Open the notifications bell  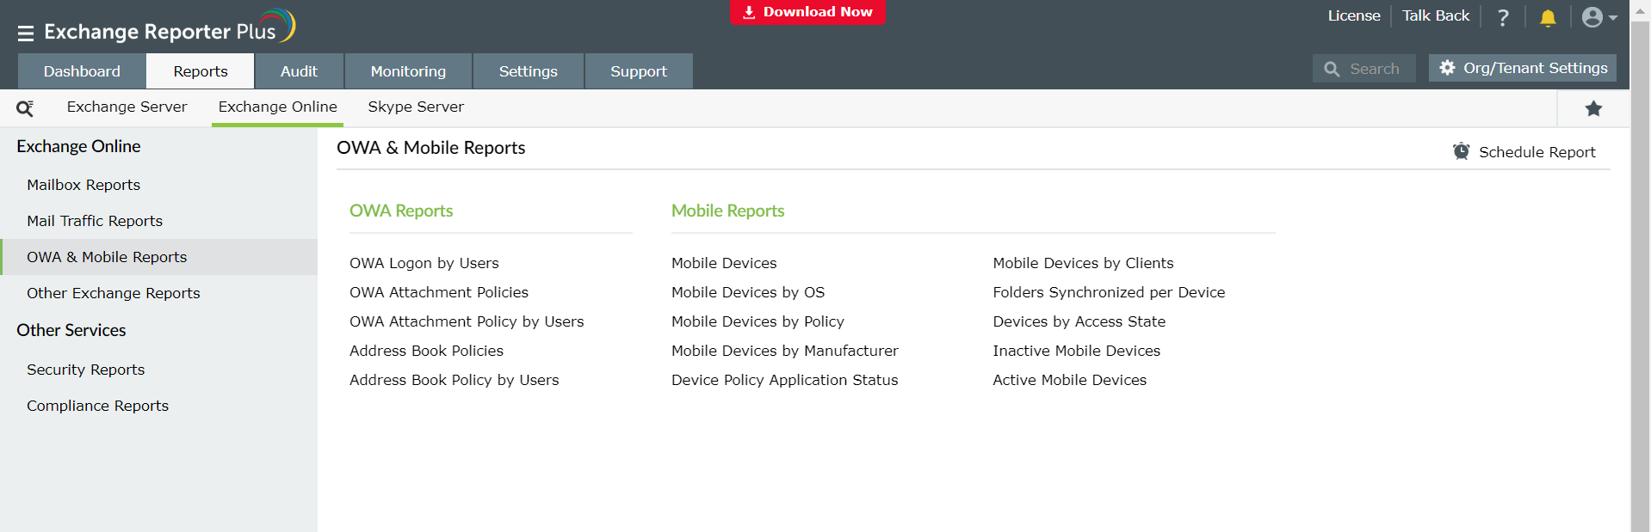[1548, 17]
